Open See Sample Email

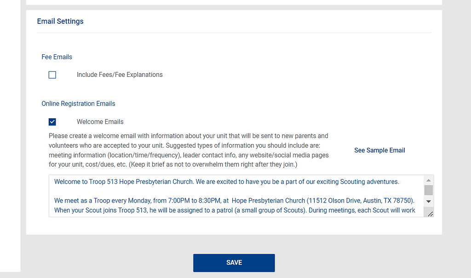pos(379,150)
